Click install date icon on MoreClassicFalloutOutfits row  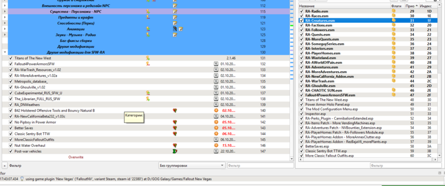(216, 140)
